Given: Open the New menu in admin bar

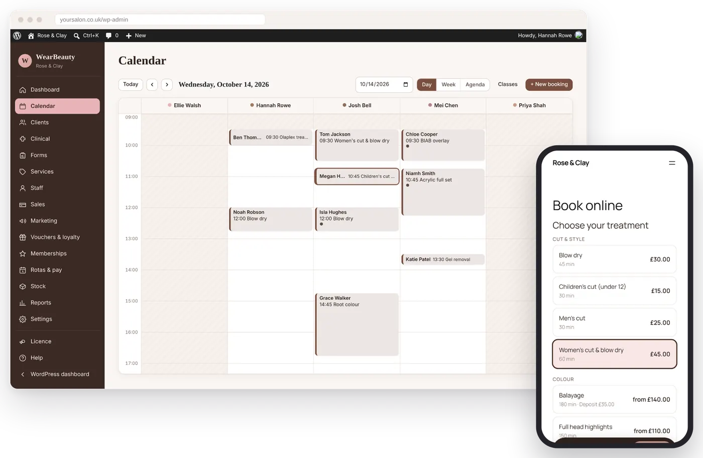Looking at the screenshot, I should click(x=136, y=36).
